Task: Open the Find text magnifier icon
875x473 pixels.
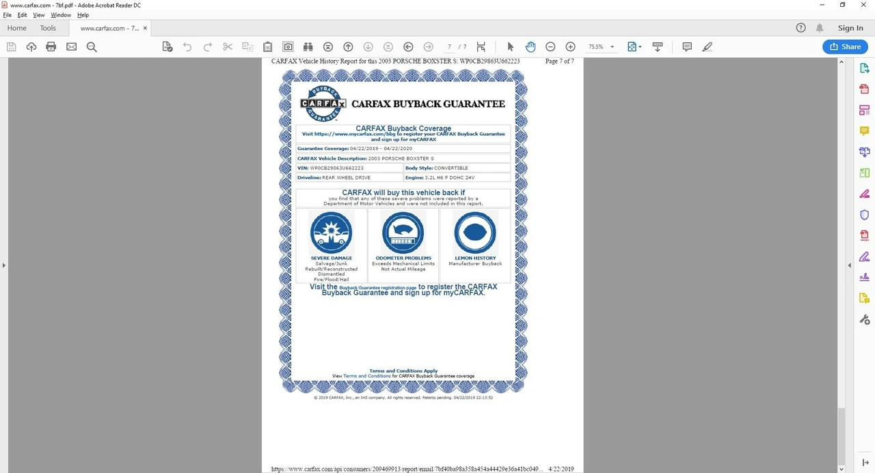Action: (92, 46)
